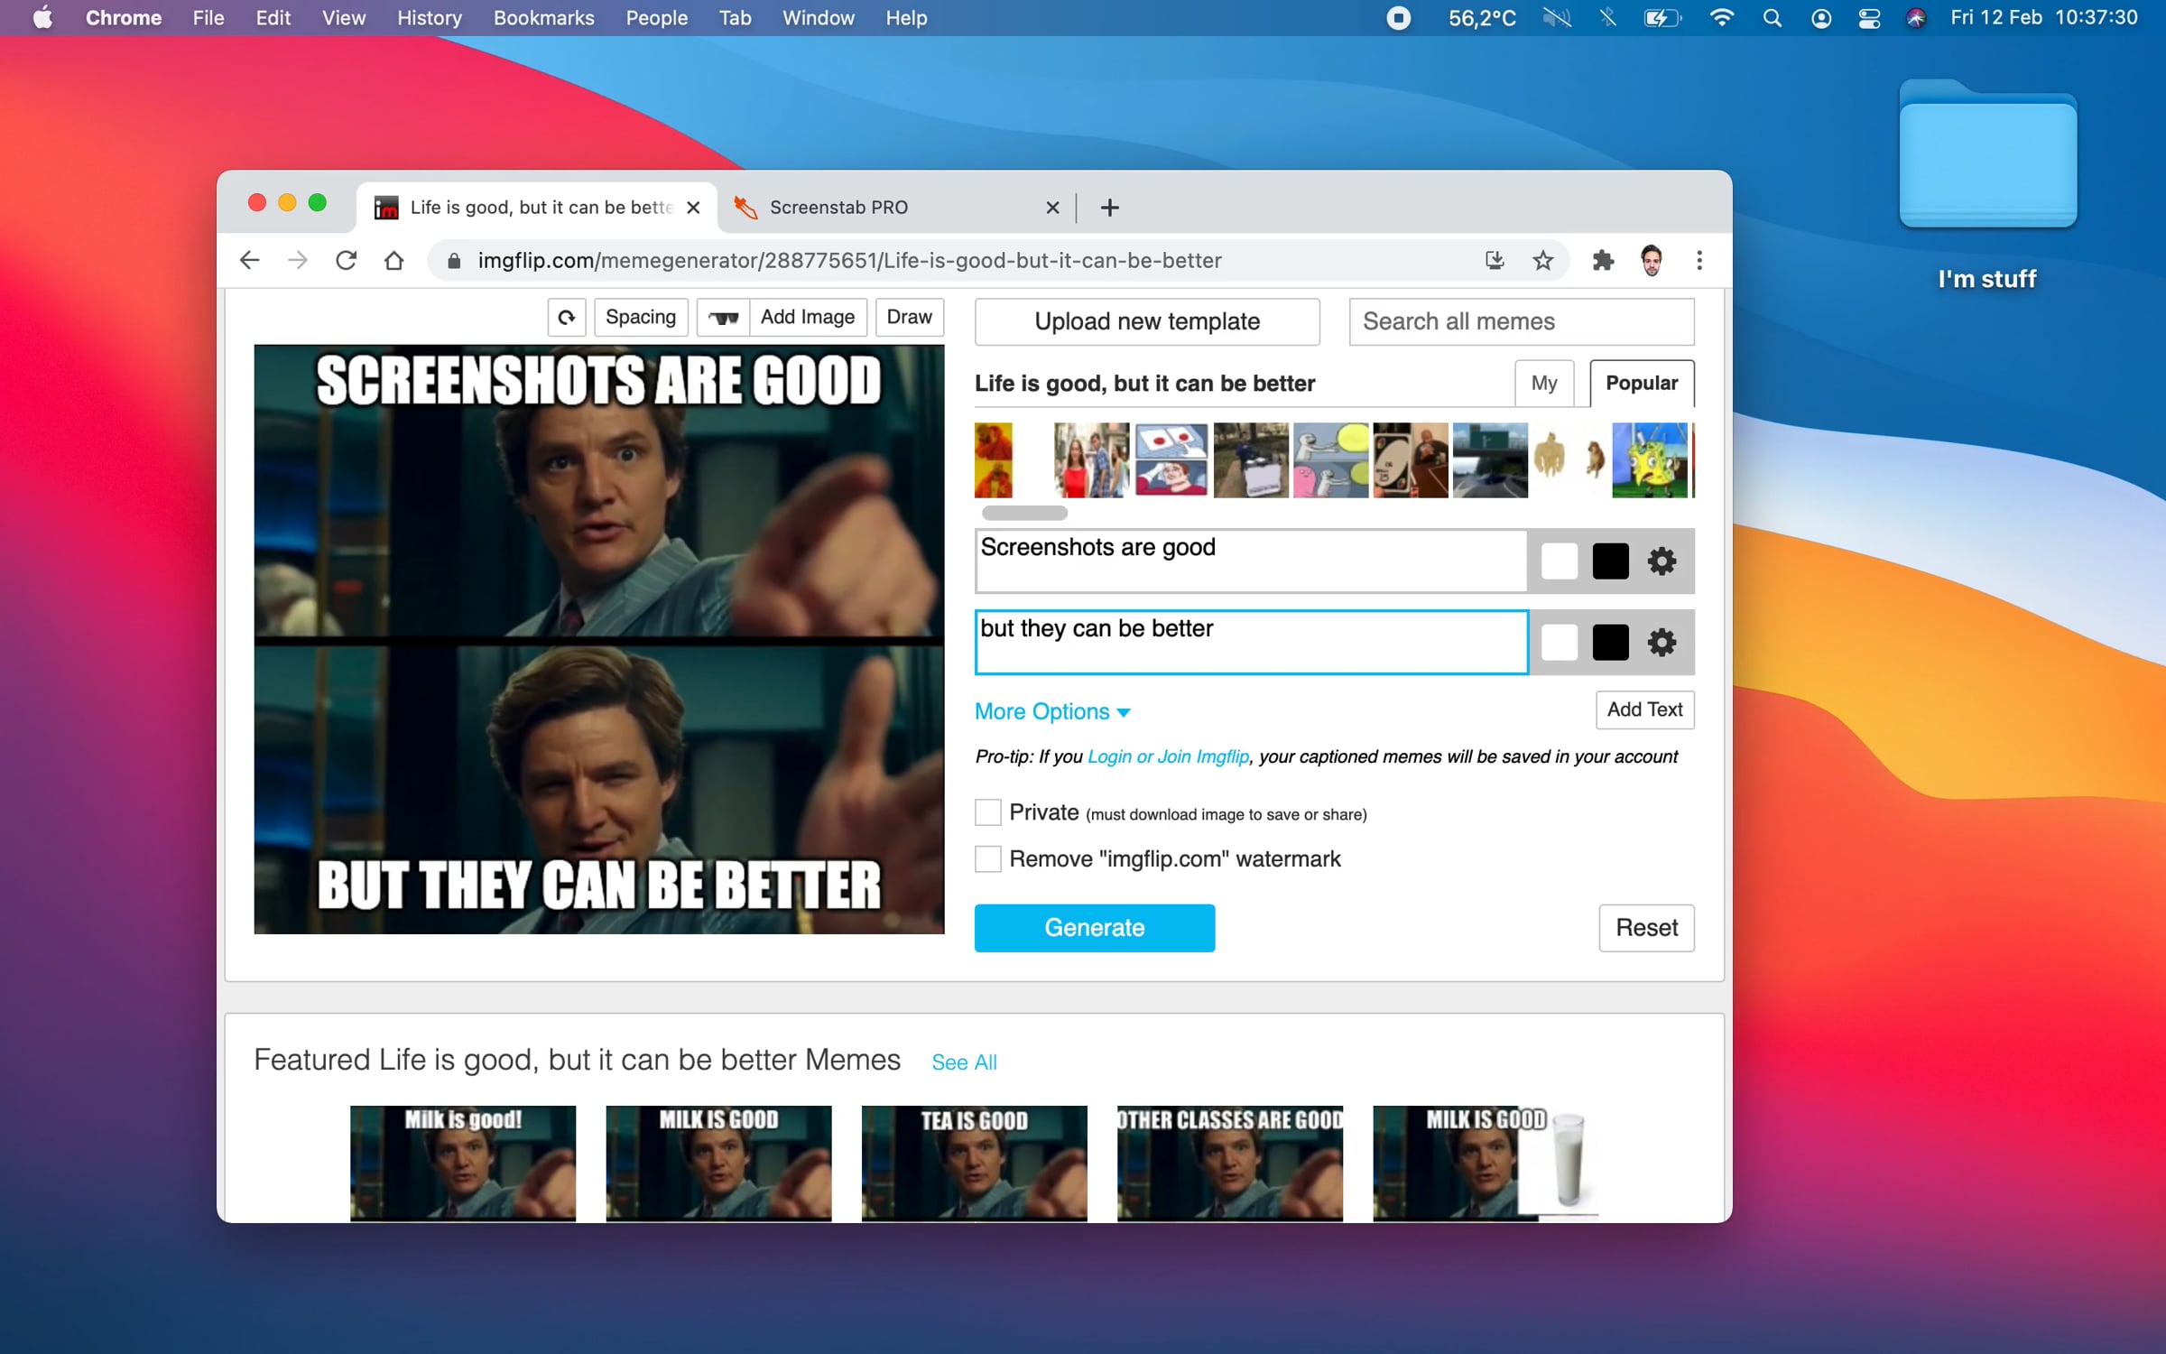Bookmark this page with the star icon

tap(1543, 261)
